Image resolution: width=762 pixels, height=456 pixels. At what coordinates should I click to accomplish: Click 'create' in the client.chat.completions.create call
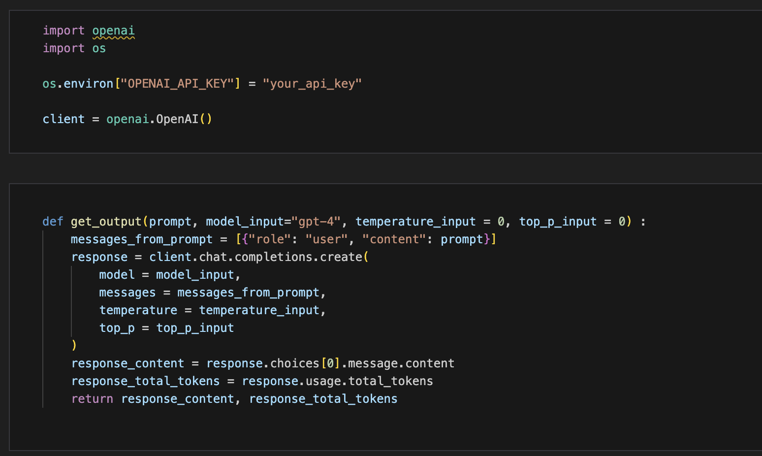point(341,257)
